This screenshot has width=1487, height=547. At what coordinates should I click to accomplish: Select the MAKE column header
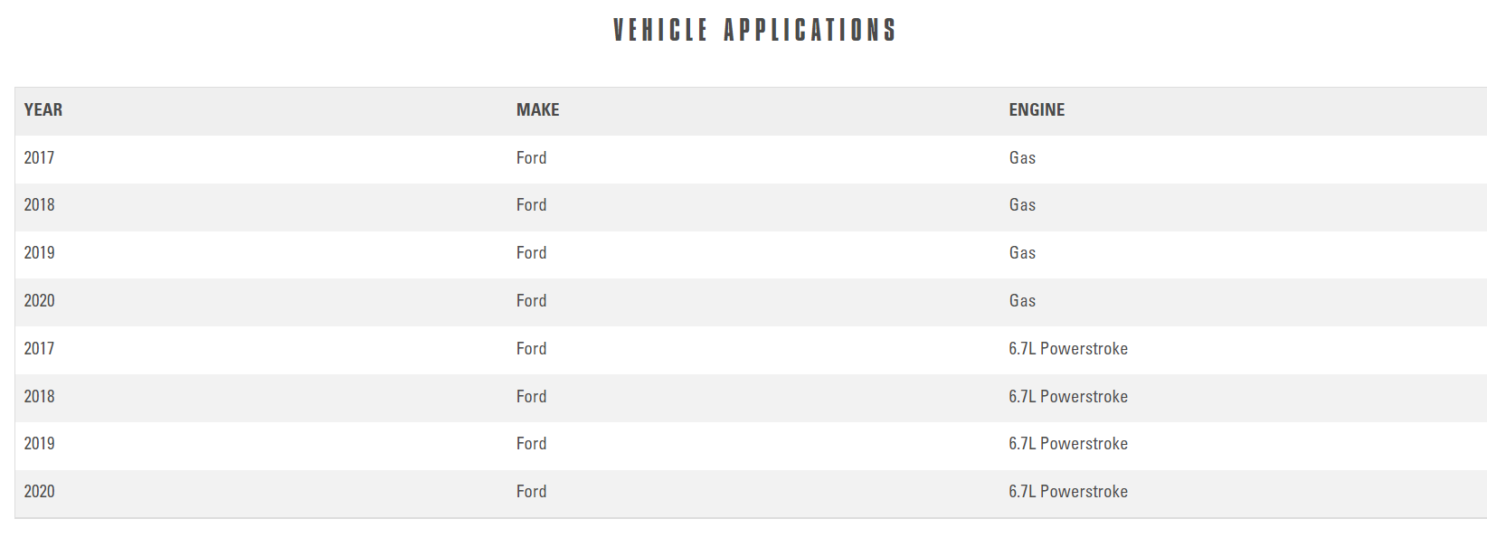537,110
